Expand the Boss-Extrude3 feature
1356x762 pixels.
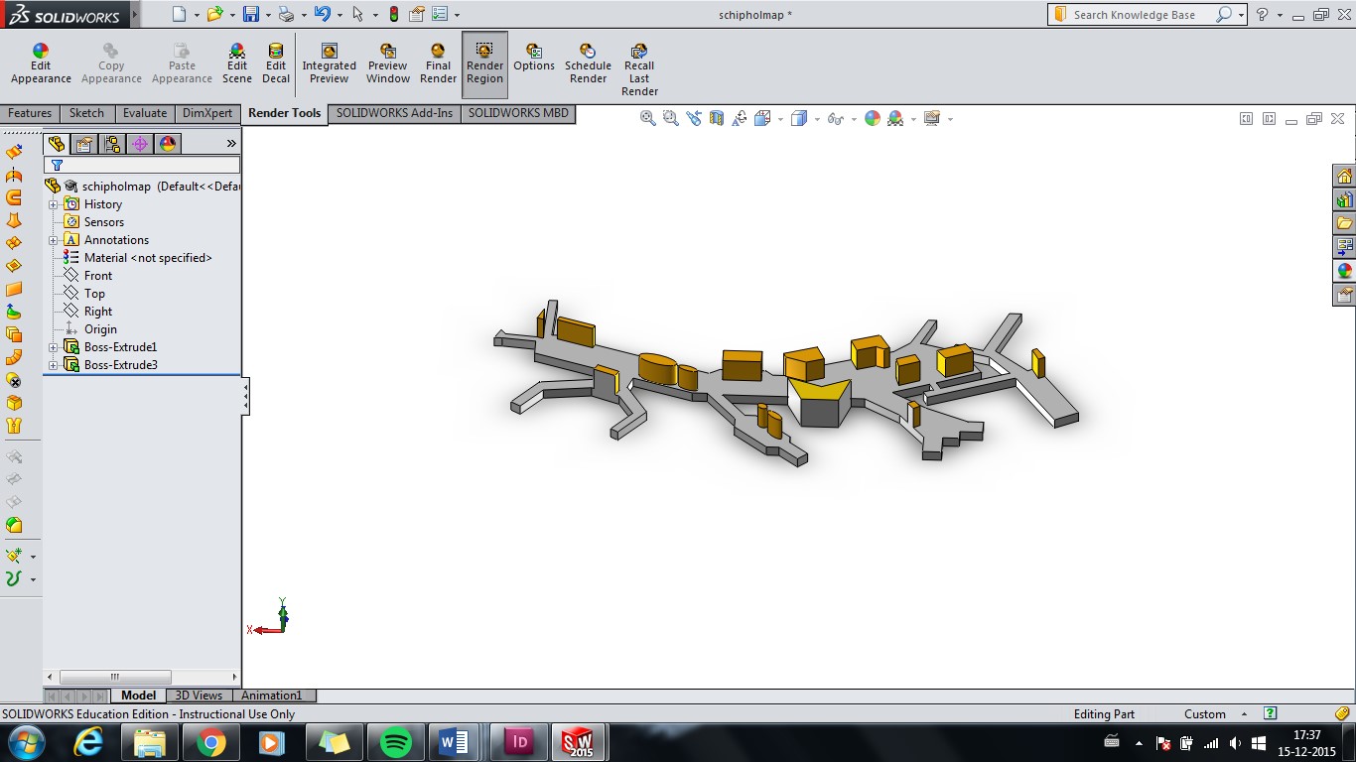tap(53, 365)
